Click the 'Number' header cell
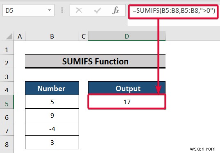Image resolution: width=220 pixels, height=153 pixels. pyautogui.click(x=52, y=88)
